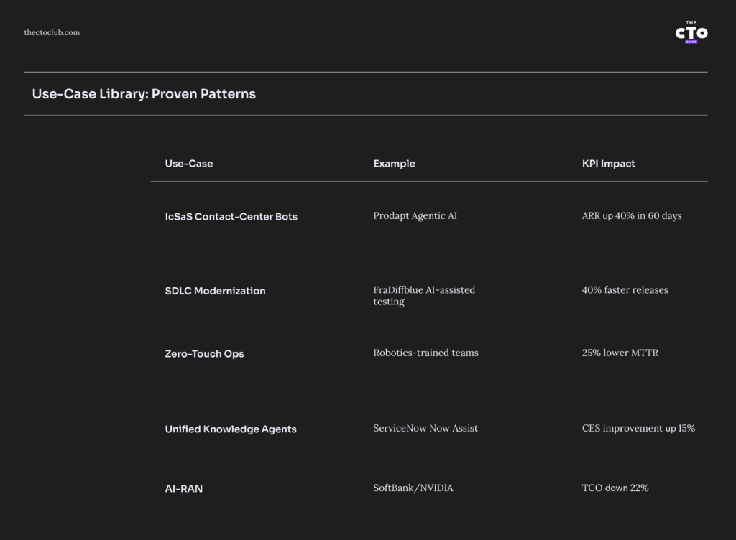Viewport: 736px width, 540px height.
Task: Click 'ARR up 40% in 60 days'
Action: (632, 215)
